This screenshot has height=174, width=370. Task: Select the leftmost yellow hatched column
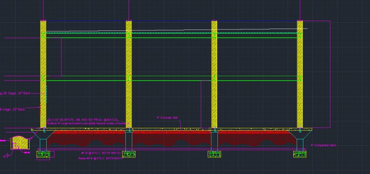[43, 74]
